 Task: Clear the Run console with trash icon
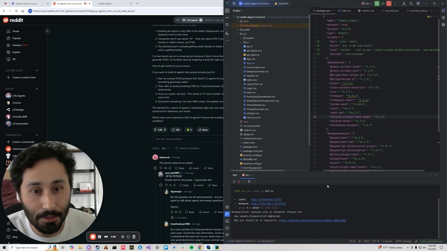click(x=249, y=182)
